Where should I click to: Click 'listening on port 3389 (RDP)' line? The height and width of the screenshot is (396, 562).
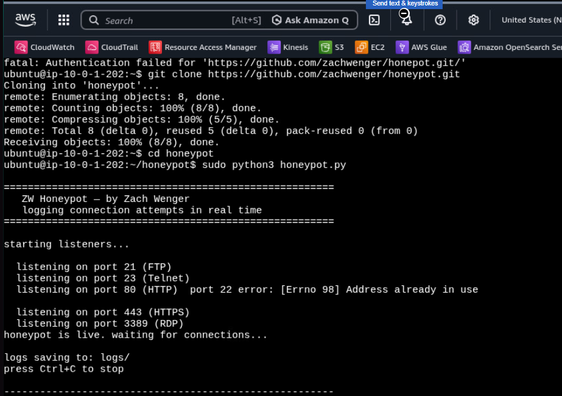(x=100, y=324)
